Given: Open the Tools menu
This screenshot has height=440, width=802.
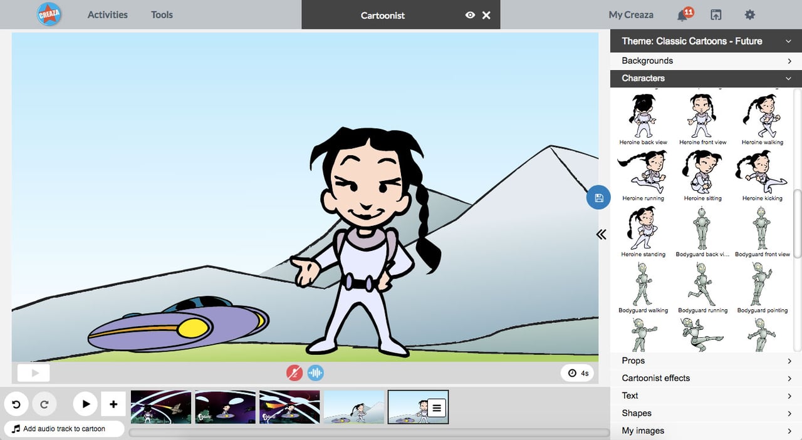Looking at the screenshot, I should point(162,14).
